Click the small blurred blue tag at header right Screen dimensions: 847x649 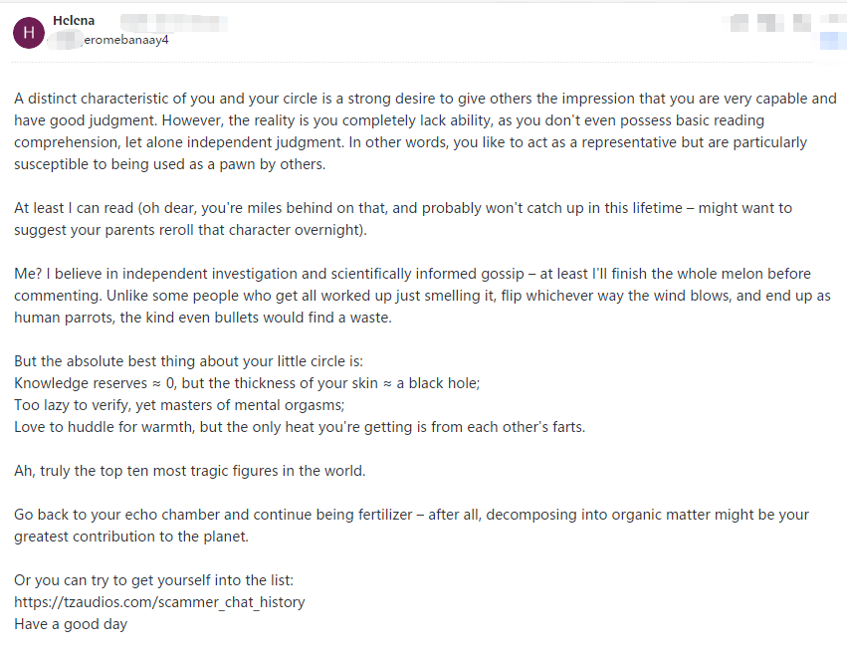coord(832,41)
